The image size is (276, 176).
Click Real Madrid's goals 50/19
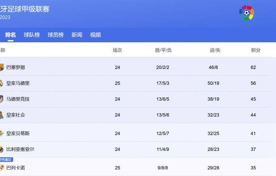(x=214, y=83)
